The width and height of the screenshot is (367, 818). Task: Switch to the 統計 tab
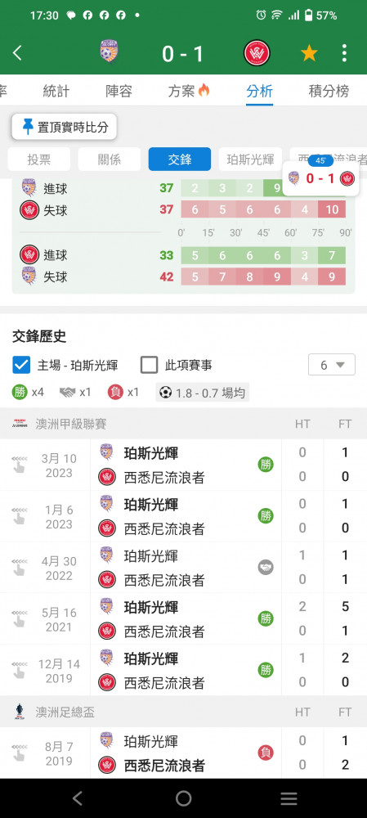click(x=56, y=92)
